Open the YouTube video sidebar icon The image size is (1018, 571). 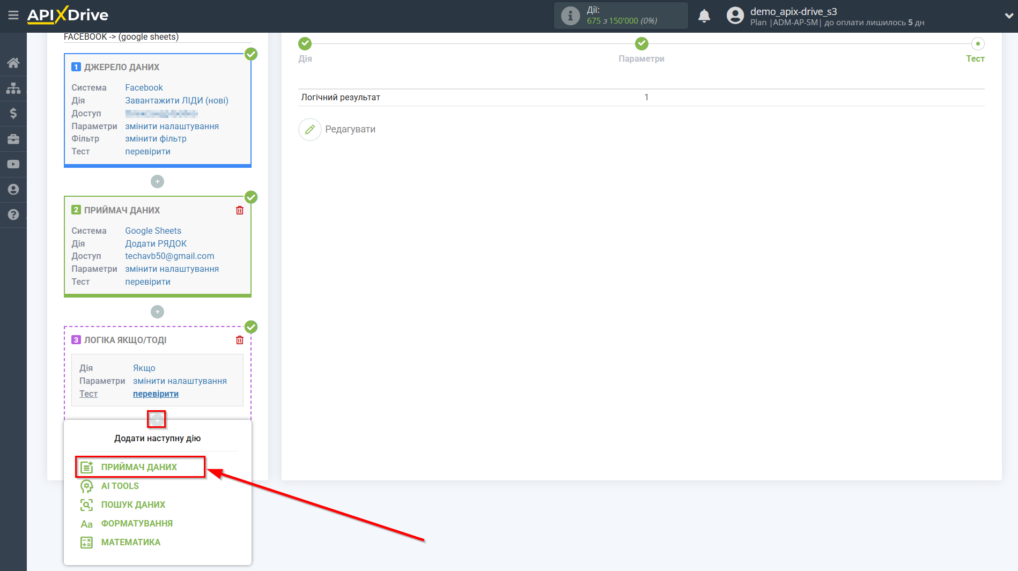pos(13,164)
